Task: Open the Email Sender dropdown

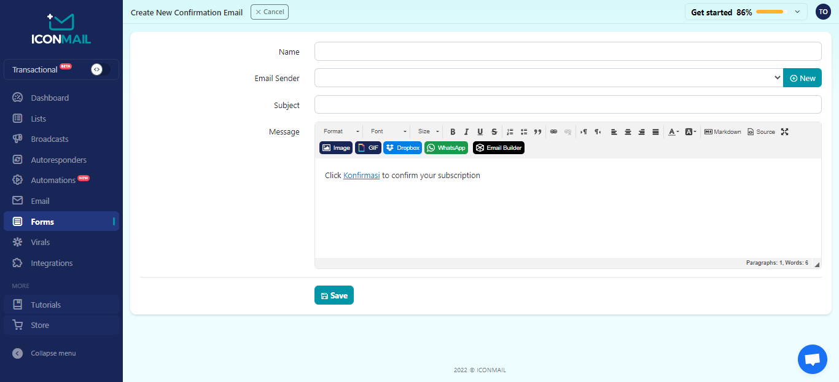Action: pyautogui.click(x=548, y=78)
